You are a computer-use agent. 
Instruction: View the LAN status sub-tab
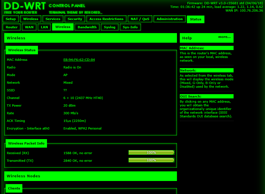tap(44, 27)
